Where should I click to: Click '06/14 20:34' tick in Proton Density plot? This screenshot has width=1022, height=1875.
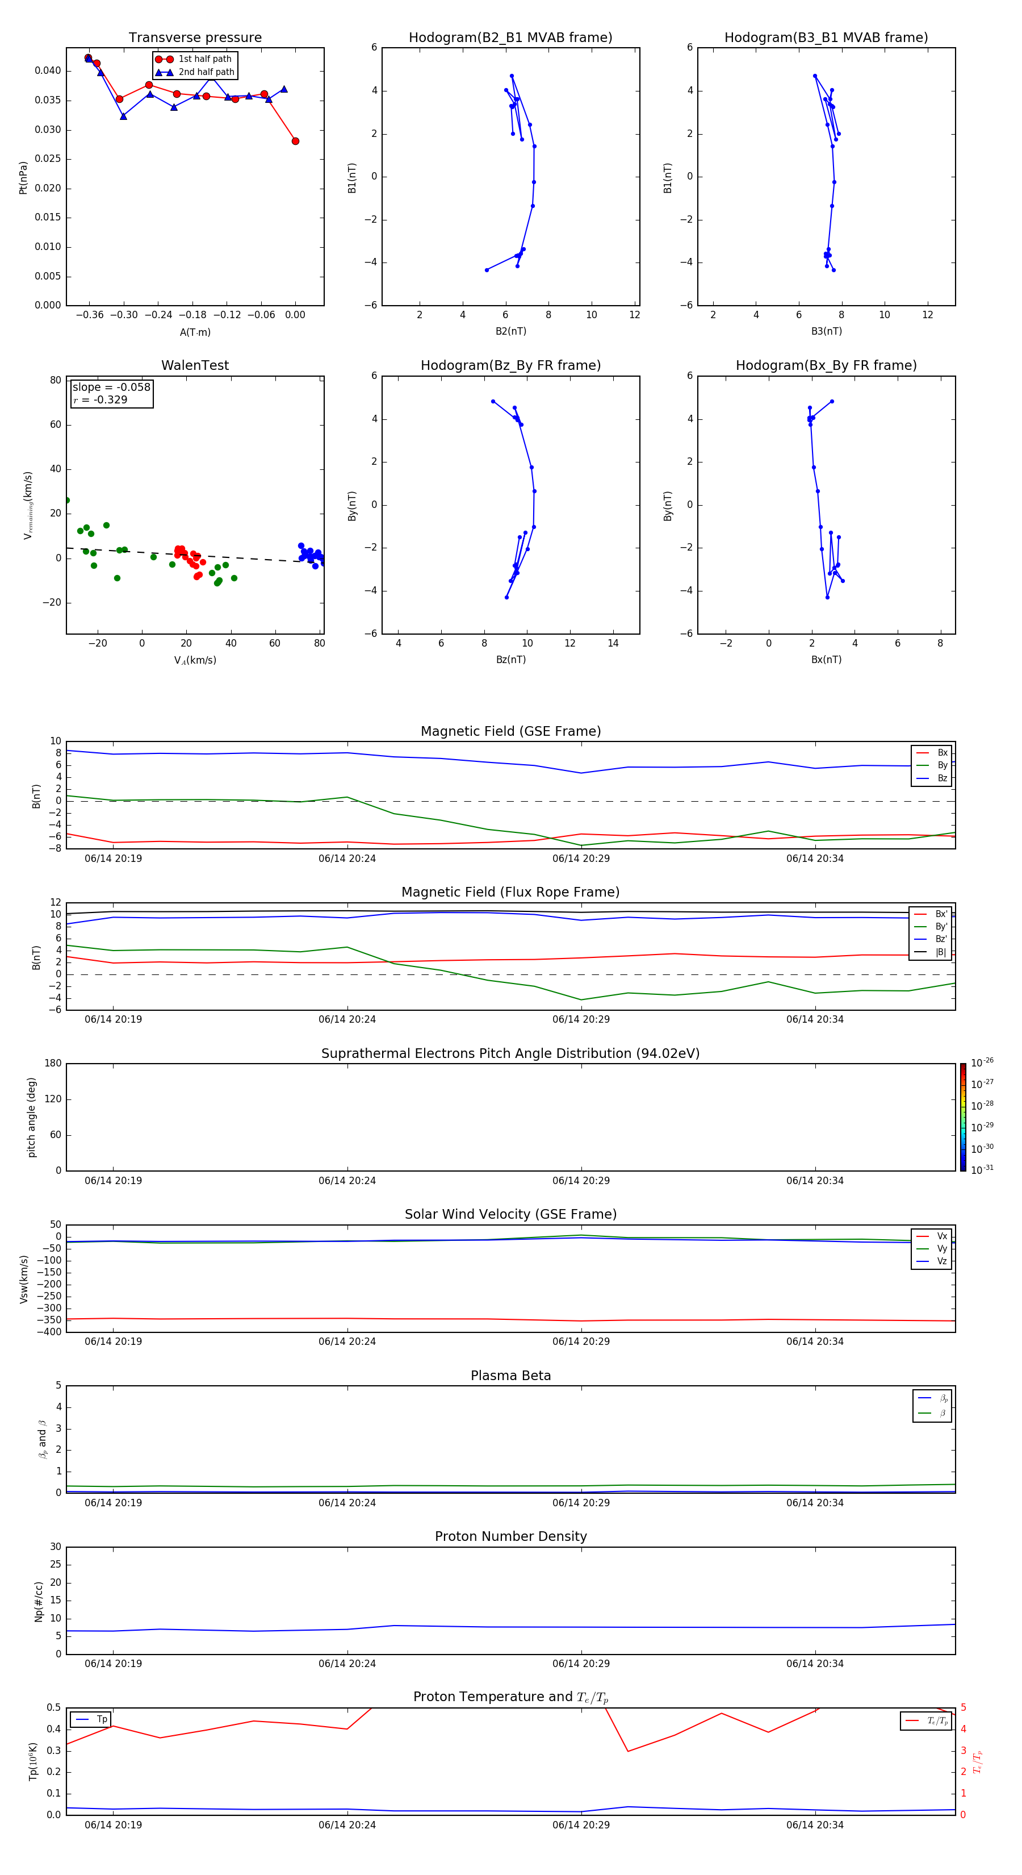815,1663
